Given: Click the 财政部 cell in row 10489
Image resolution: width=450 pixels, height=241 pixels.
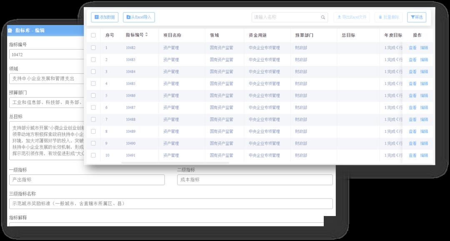Looking at the screenshot, I should tap(301, 132).
